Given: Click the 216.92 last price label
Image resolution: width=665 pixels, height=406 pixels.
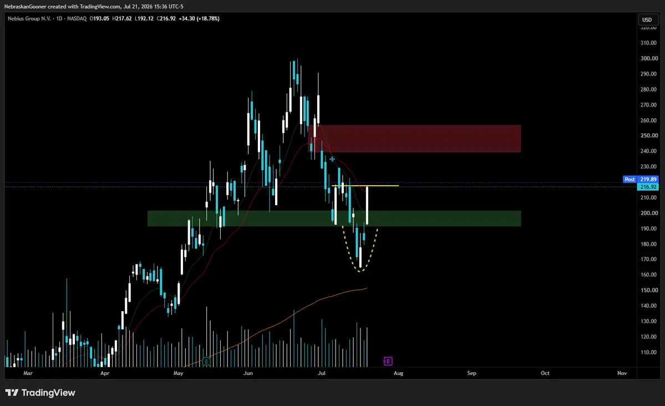Looking at the screenshot, I should [648, 187].
